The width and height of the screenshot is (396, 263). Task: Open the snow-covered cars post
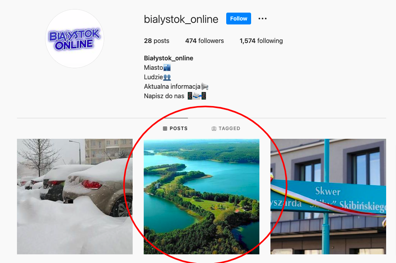pyautogui.click(x=75, y=196)
